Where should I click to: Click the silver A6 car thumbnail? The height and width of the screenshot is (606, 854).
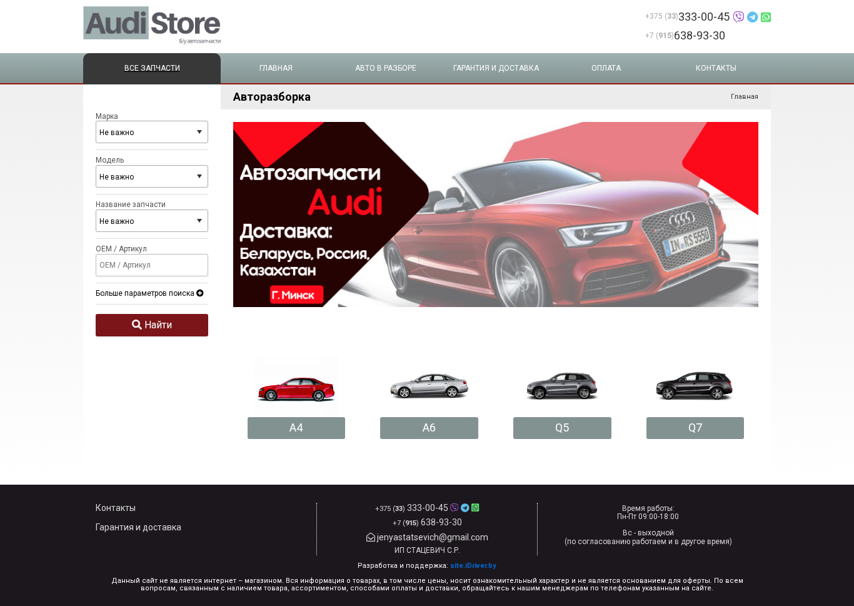(429, 386)
